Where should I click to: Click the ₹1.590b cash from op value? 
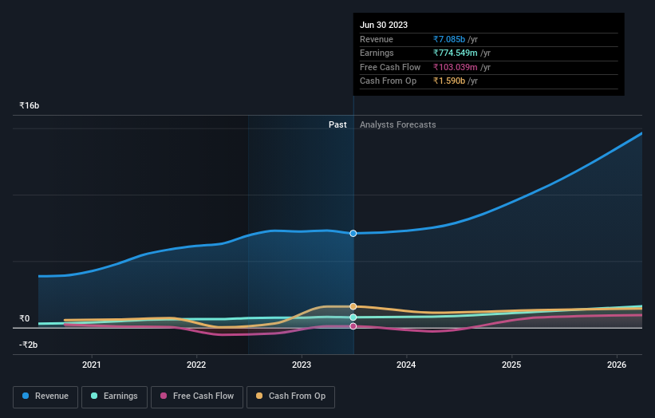click(x=449, y=81)
